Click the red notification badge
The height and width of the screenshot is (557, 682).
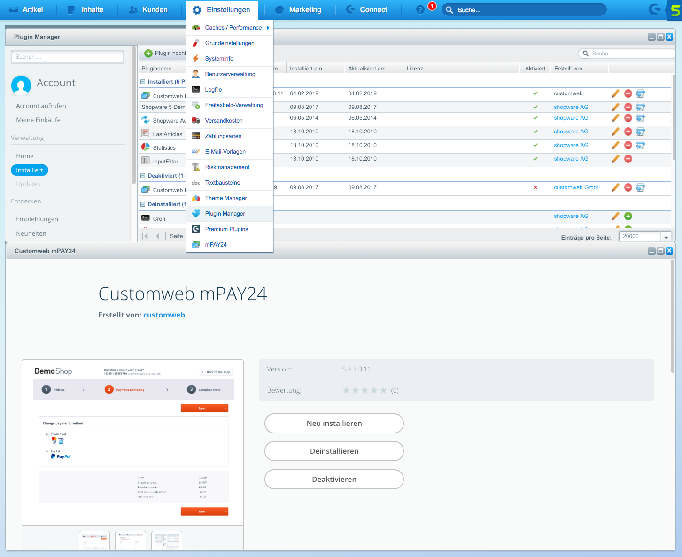pos(432,6)
